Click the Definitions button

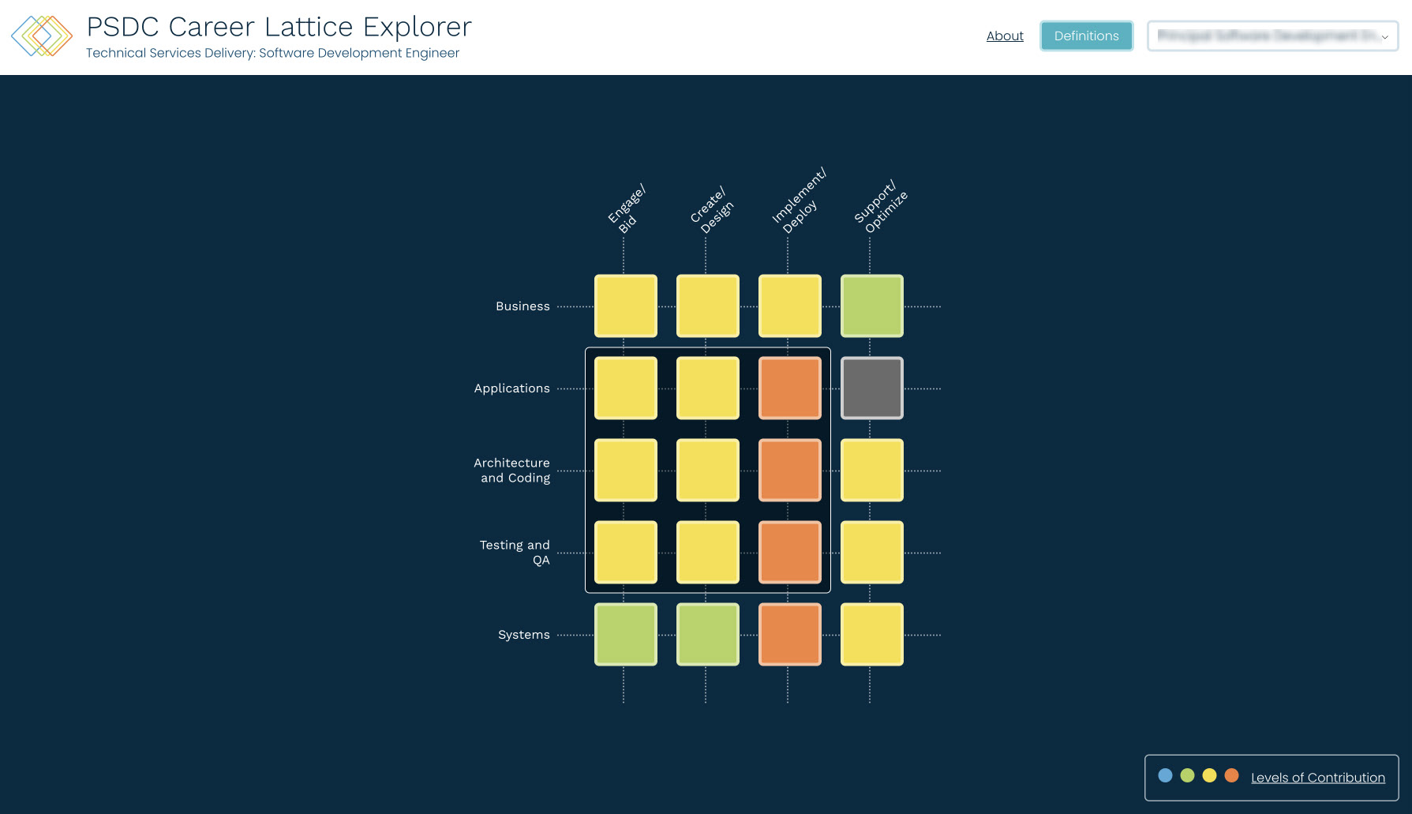[1086, 36]
